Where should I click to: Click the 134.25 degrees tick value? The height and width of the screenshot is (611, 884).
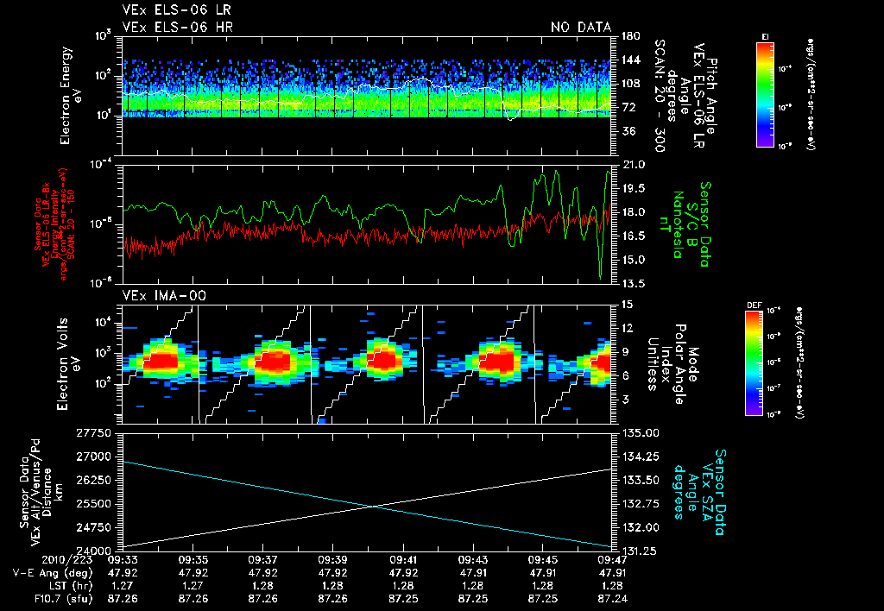pyautogui.click(x=640, y=457)
